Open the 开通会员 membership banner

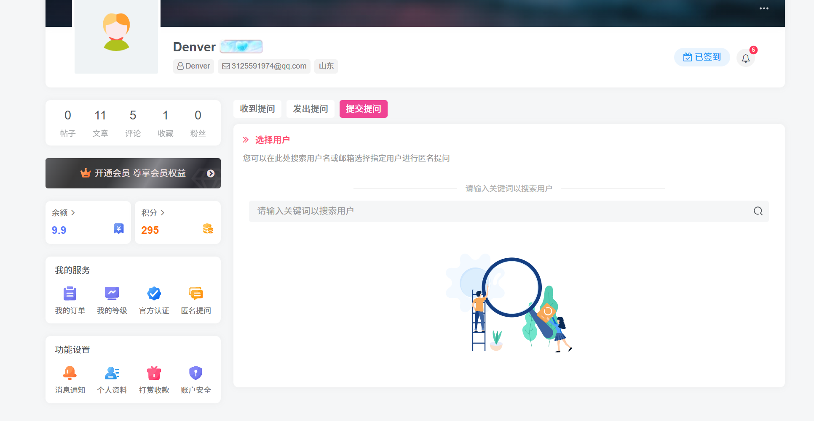pyautogui.click(x=133, y=173)
